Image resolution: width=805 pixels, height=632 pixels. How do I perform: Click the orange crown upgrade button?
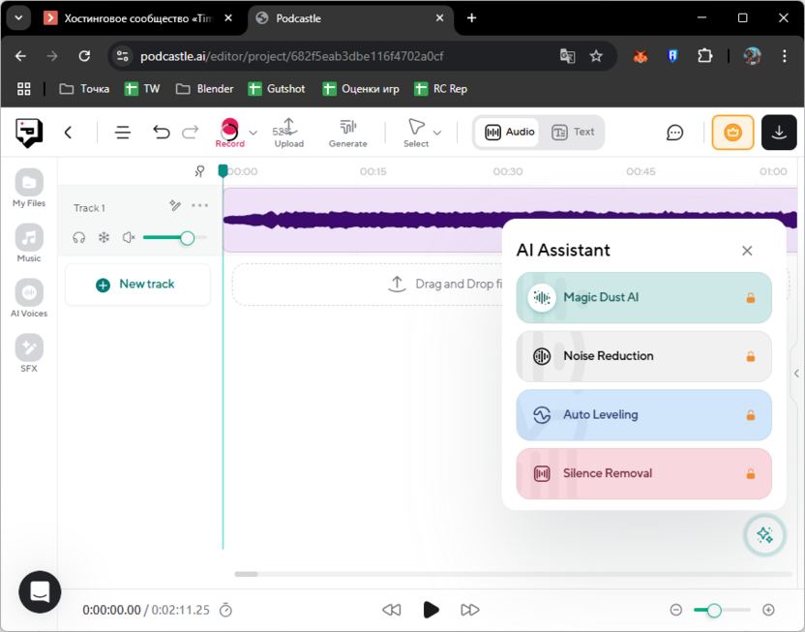click(732, 133)
